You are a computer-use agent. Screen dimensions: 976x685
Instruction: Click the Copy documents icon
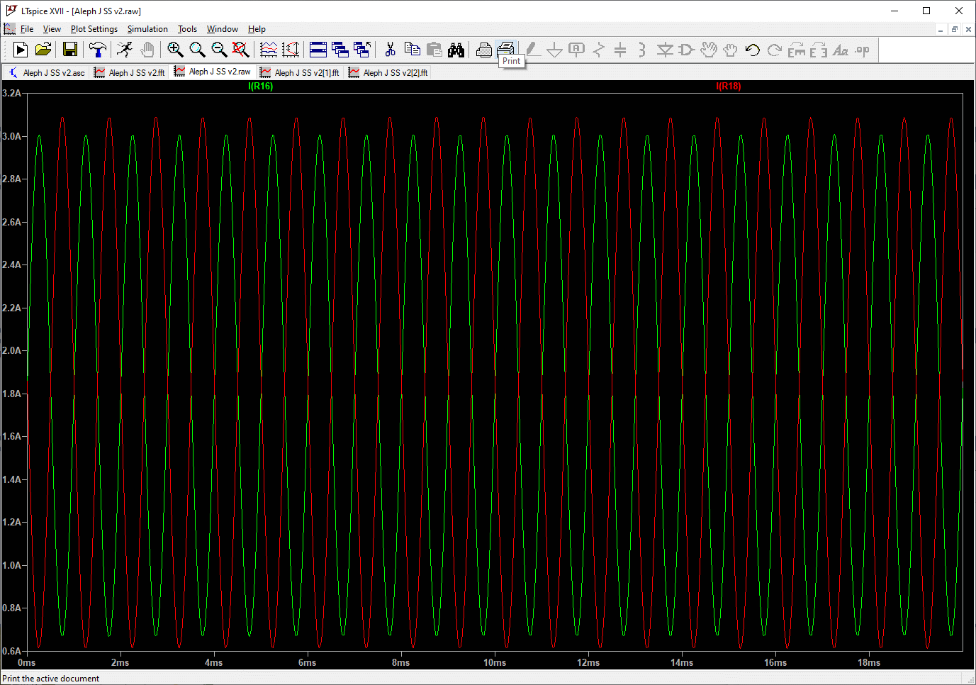coord(412,50)
